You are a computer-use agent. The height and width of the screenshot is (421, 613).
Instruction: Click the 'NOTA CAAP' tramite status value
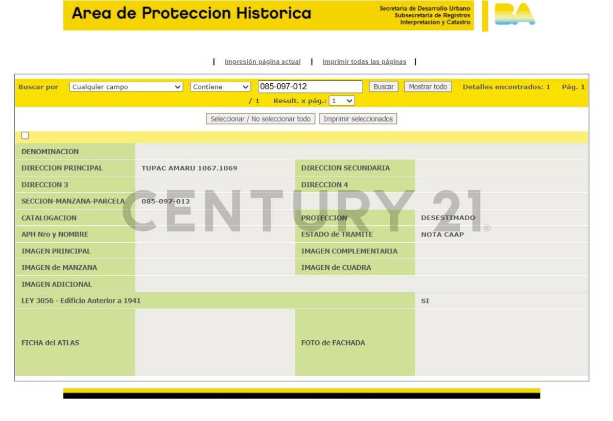coord(442,235)
